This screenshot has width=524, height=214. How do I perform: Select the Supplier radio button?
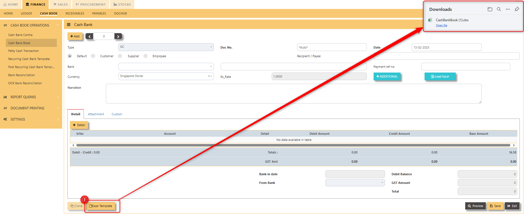point(120,56)
